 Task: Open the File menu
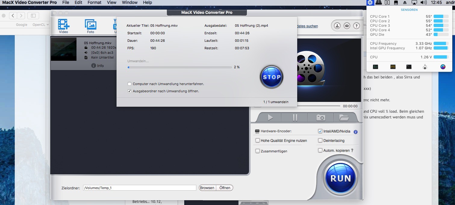pos(66,2)
